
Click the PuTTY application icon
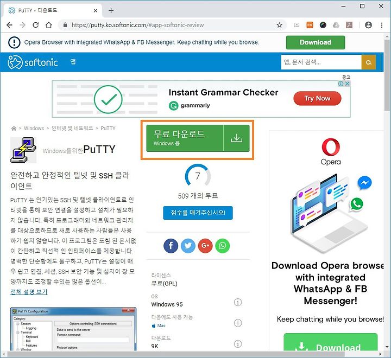[x=23, y=150]
